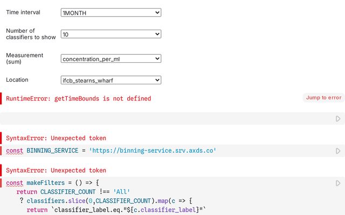The image size is (345, 215).
Task: Open the Number of classifiers dropdown
Action: click(x=111, y=34)
